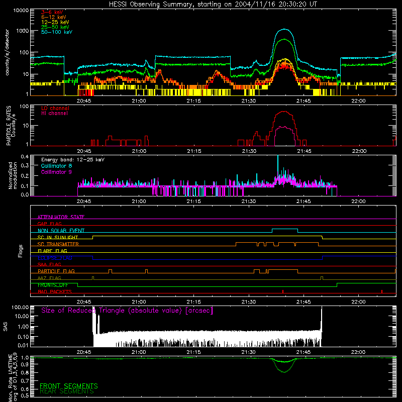Click the FLARE FLAG label
Image resolution: width=402 pixels, height=402 pixels.
point(52,251)
